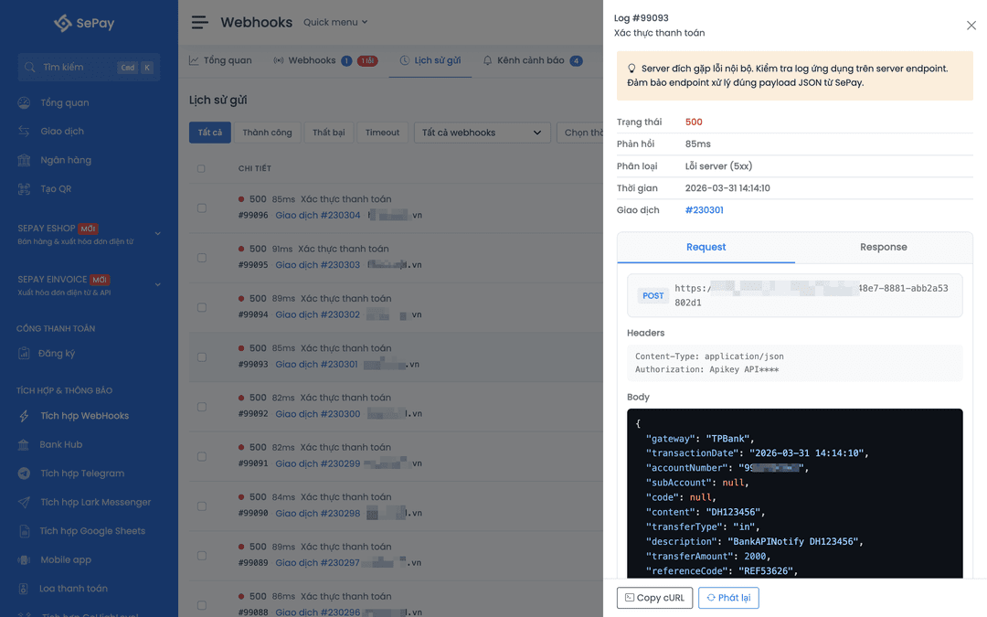Click the 1 lỗi error badge
This screenshot has height=617, width=987.
[x=367, y=61]
